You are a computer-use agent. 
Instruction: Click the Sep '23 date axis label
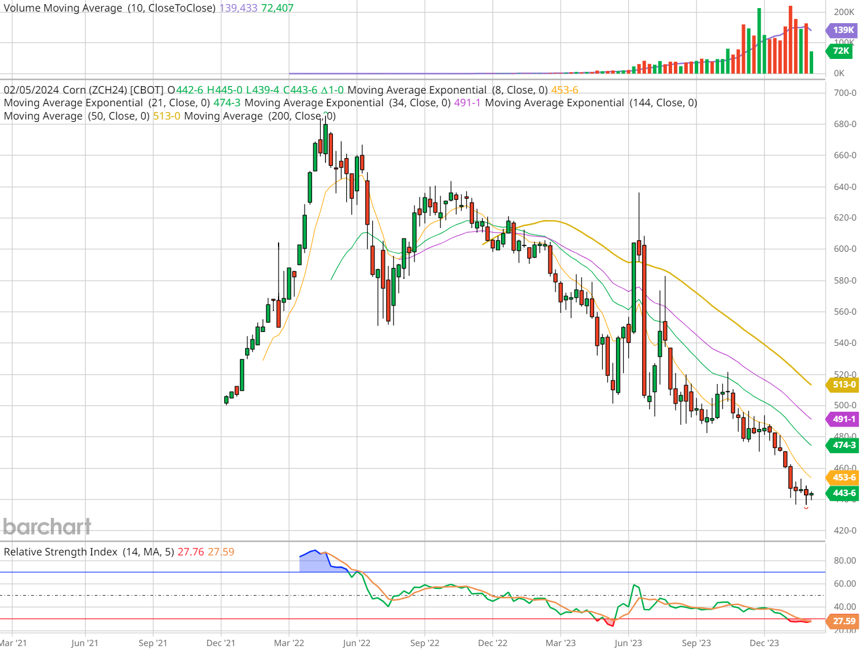[x=696, y=643]
